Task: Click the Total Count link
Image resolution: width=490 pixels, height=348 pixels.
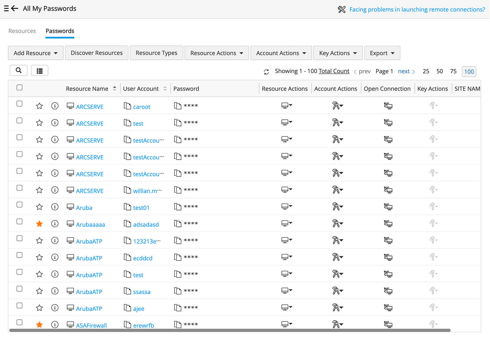Action: click(334, 71)
